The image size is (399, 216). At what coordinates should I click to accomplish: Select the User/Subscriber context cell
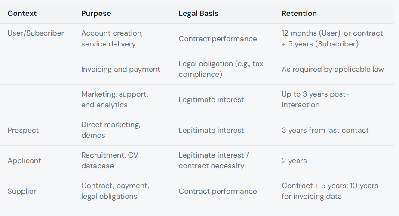tap(36, 33)
